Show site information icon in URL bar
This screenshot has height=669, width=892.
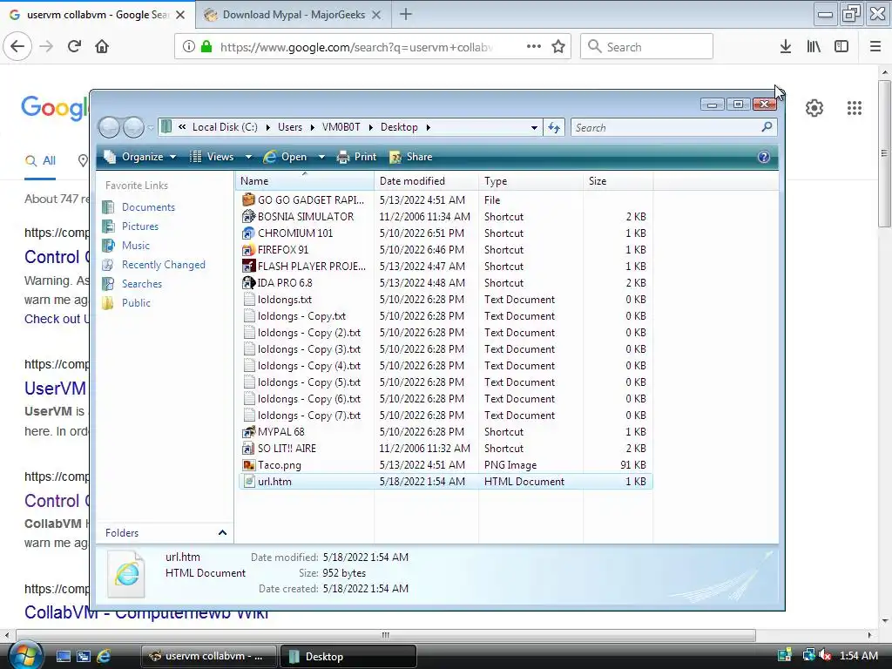click(189, 47)
